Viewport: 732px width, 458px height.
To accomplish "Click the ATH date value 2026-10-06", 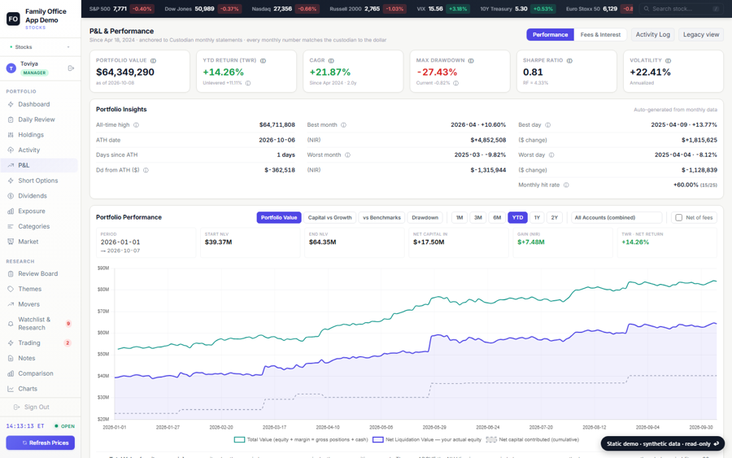I will point(277,140).
